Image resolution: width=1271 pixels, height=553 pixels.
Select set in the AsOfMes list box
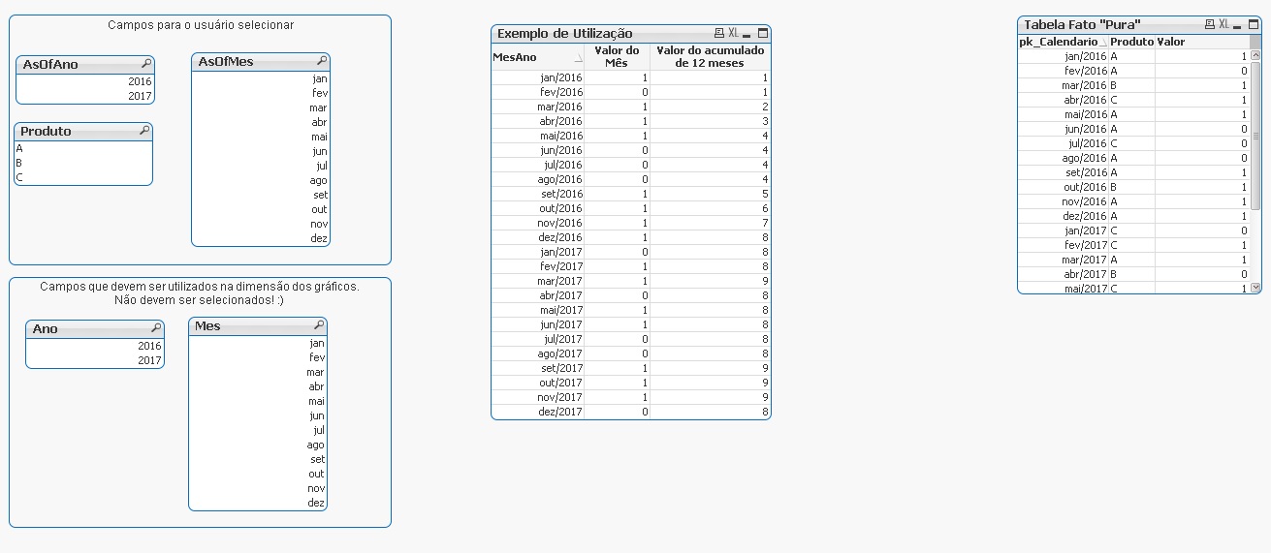pyautogui.click(x=261, y=195)
